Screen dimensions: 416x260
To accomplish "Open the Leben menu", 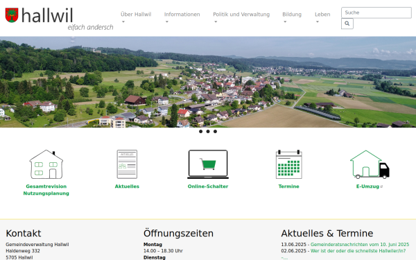I will tap(322, 15).
